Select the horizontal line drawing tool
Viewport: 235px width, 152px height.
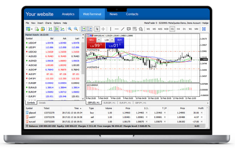117,29
